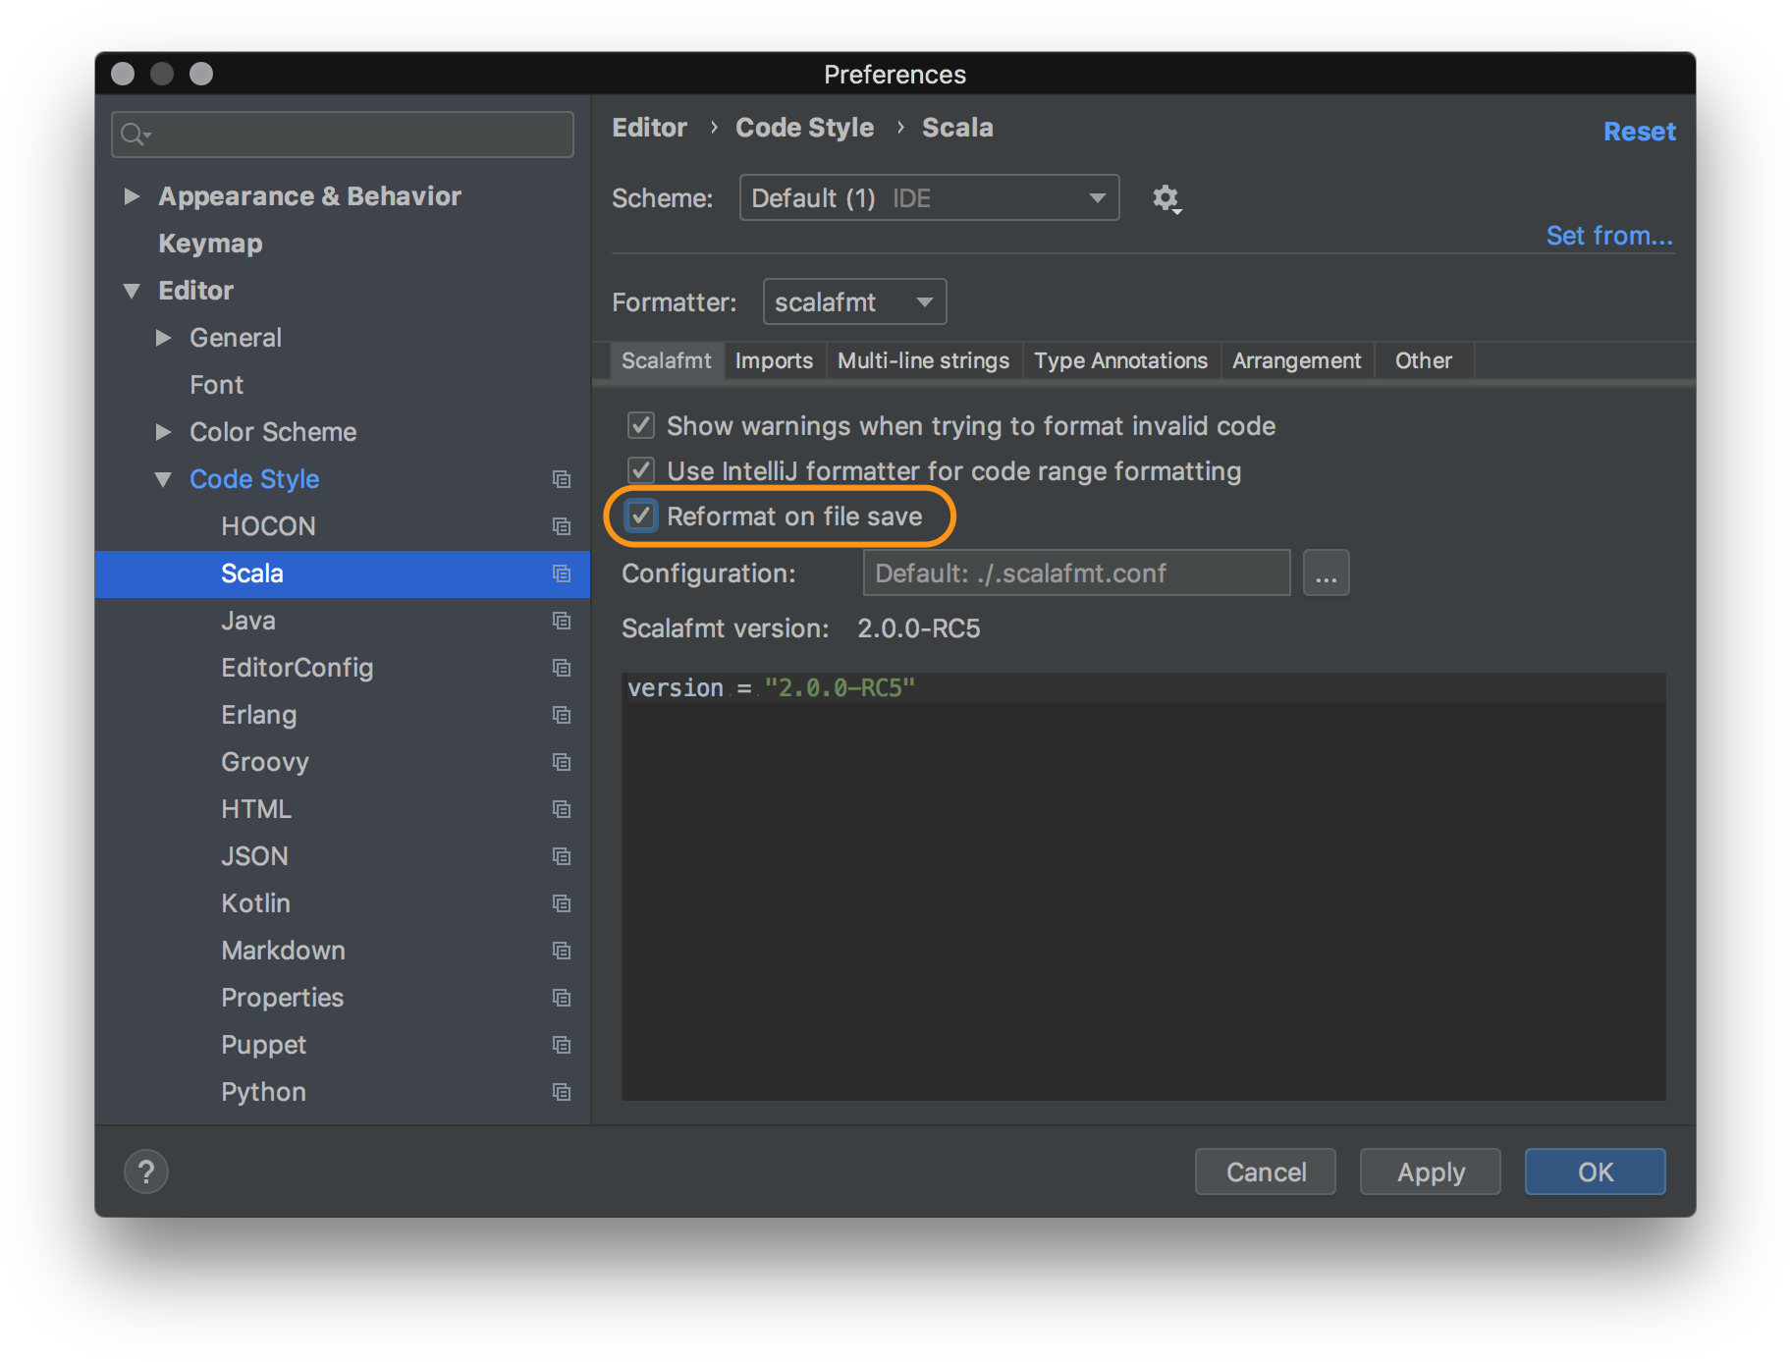Click into the scalafmt config editor area

tap(1144, 887)
